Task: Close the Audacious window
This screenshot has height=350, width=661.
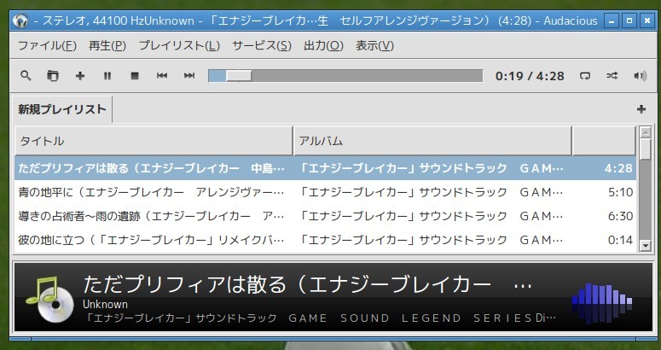Action: click(x=647, y=20)
